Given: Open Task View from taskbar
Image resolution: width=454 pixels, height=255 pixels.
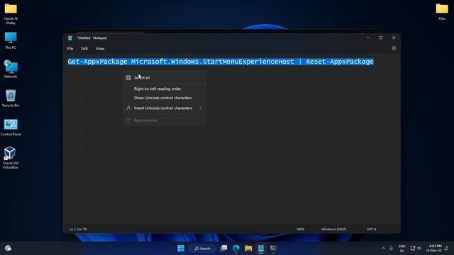Looking at the screenshot, I should coord(223,249).
